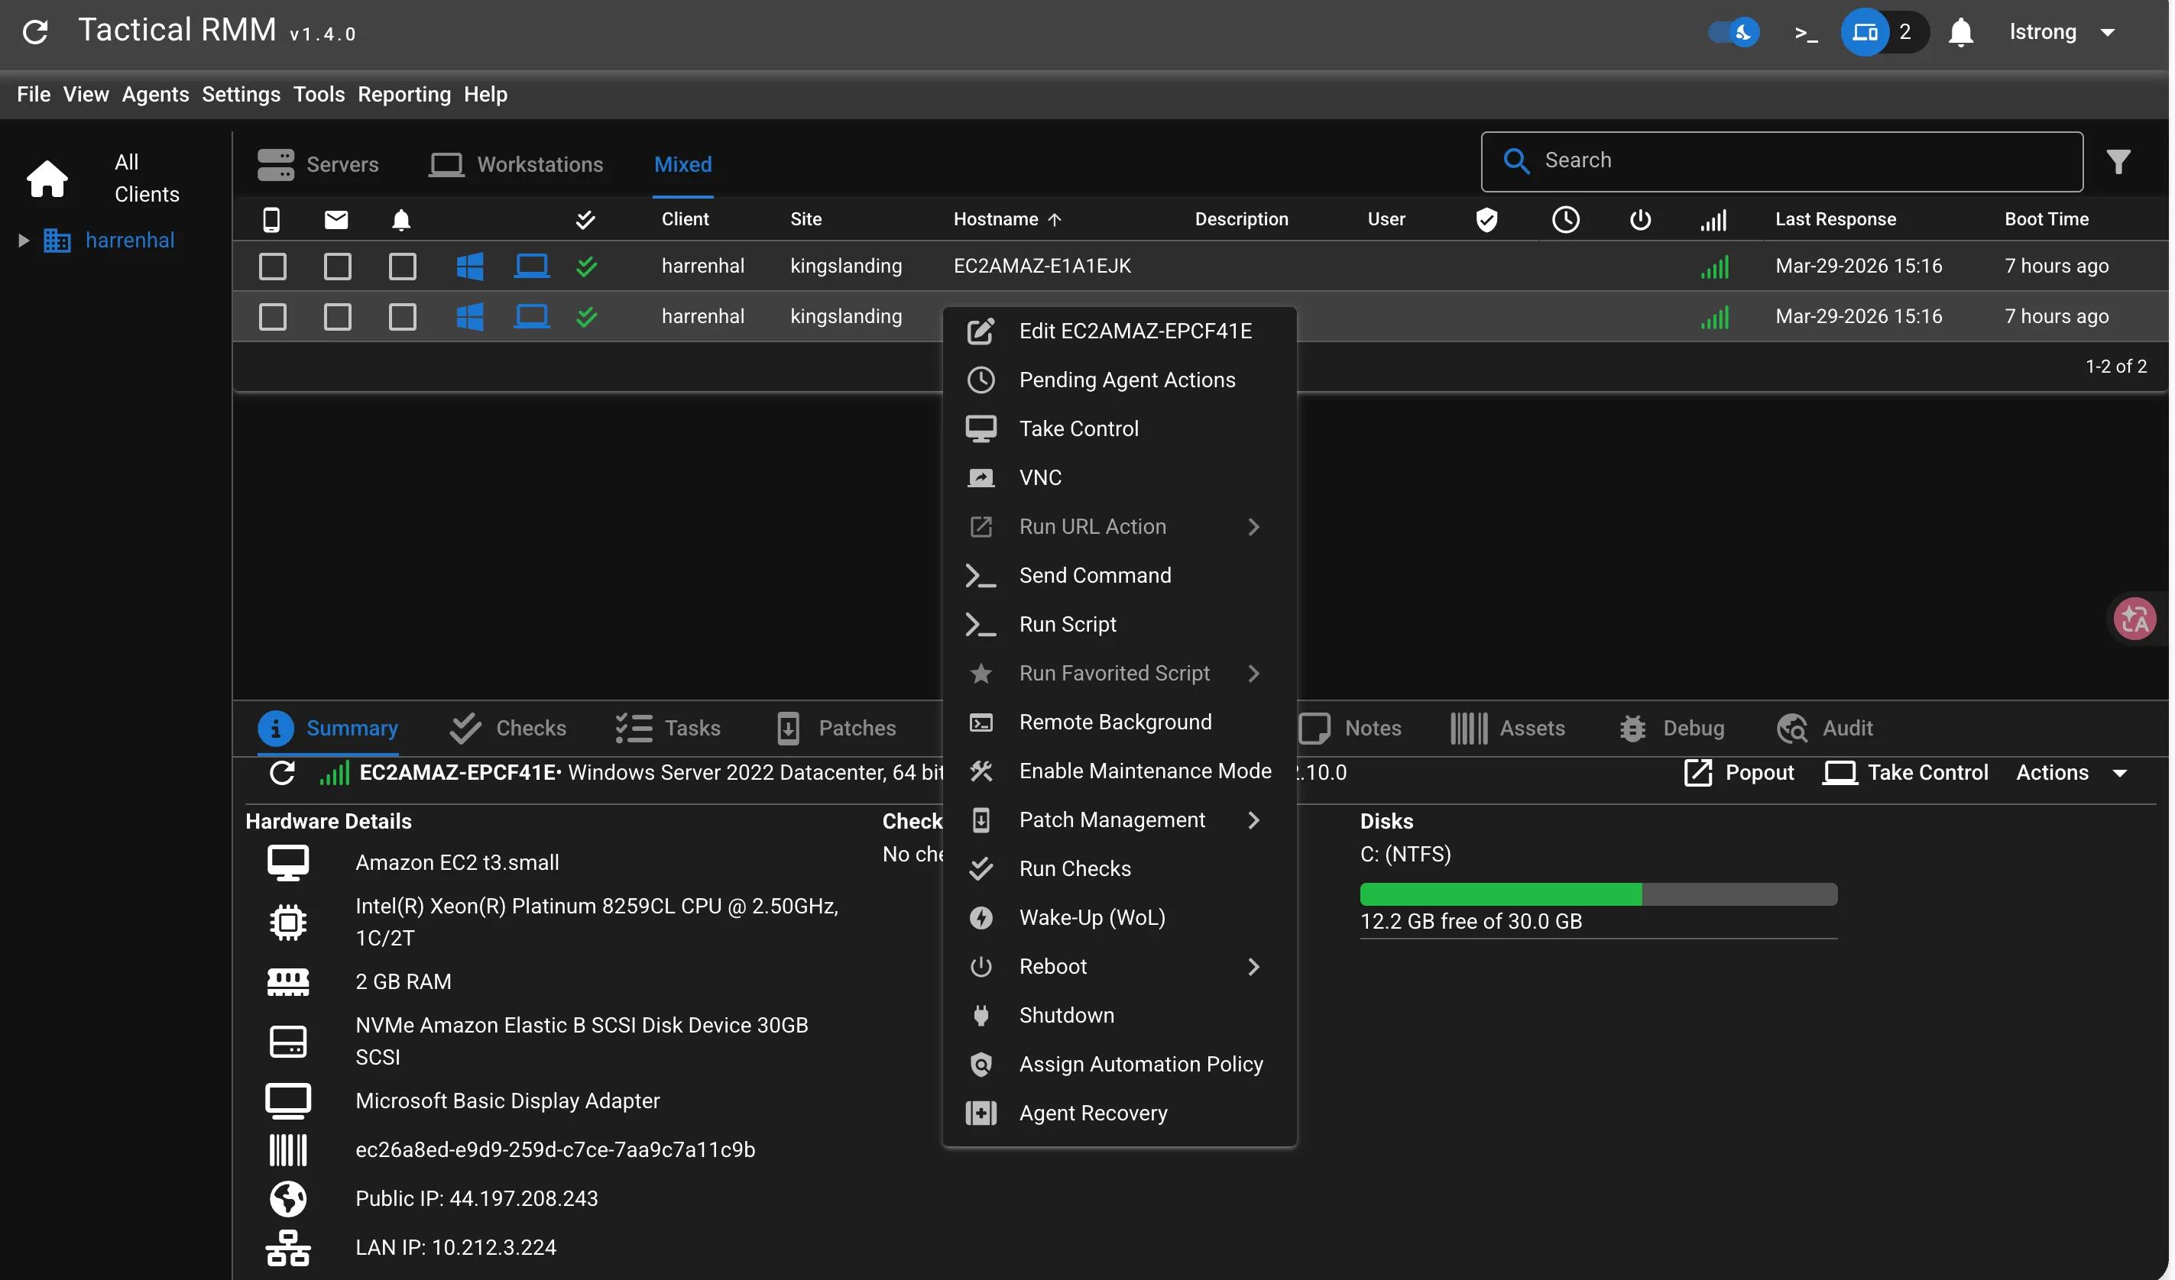This screenshot has height=1280, width=2175.
Task: Open the Agents menu
Action: pyautogui.click(x=155, y=94)
